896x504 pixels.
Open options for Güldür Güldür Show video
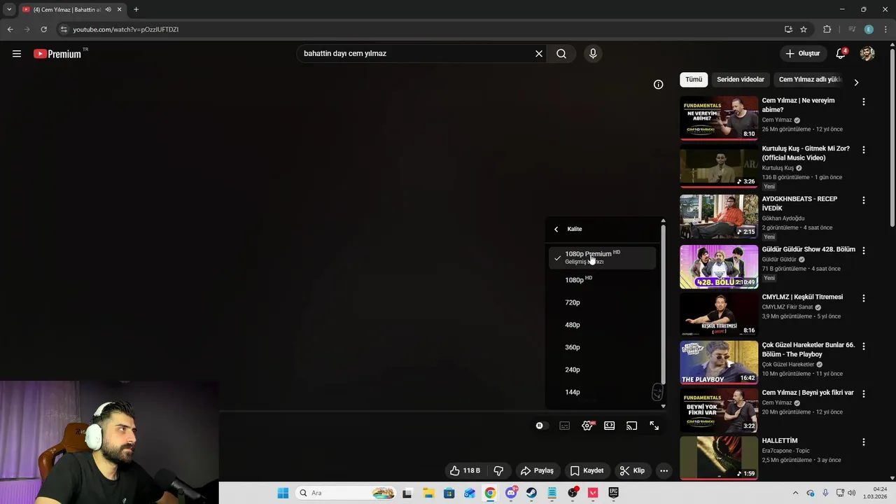tap(863, 250)
